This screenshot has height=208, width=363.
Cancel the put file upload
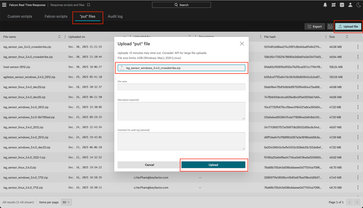pos(149,165)
